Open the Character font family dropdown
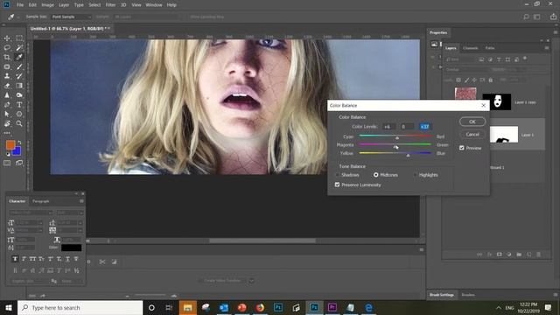Screen dimensions: 560x315 pyautogui.click(x=31, y=213)
